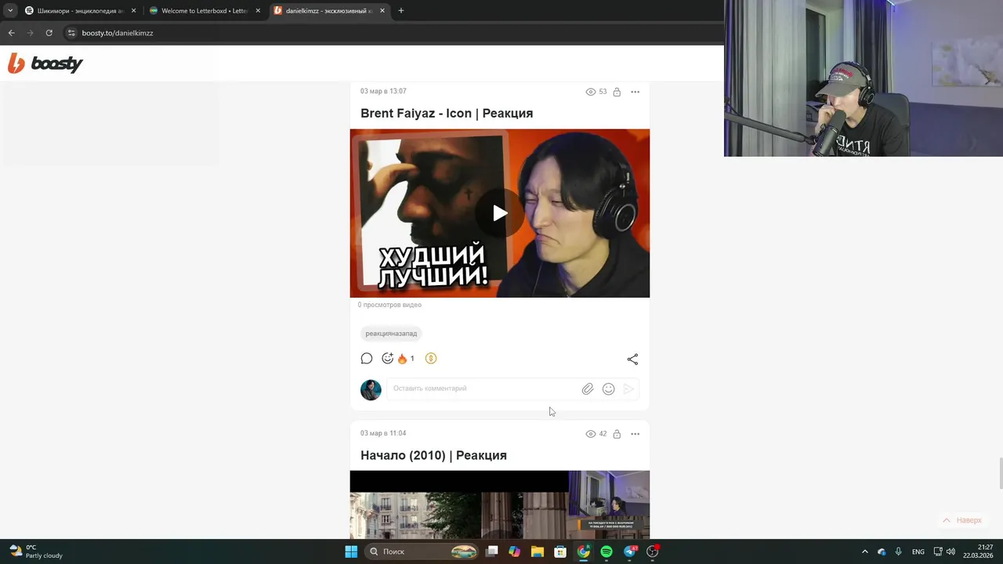Open Spotify from the taskbar
The width and height of the screenshot is (1003, 564).
607,551
